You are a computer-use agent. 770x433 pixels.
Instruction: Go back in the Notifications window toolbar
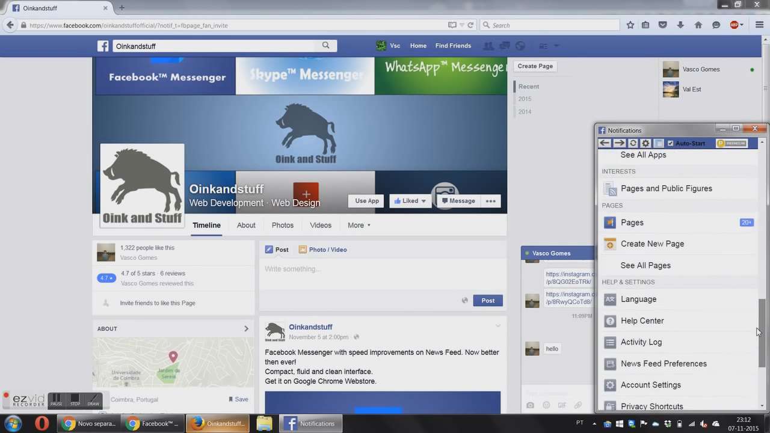click(x=605, y=143)
